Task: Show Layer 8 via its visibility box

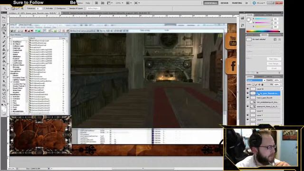Action: pos(247,111)
